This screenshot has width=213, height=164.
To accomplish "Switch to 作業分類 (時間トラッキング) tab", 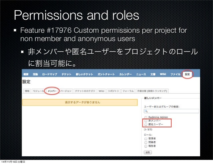I will pos(152,91).
